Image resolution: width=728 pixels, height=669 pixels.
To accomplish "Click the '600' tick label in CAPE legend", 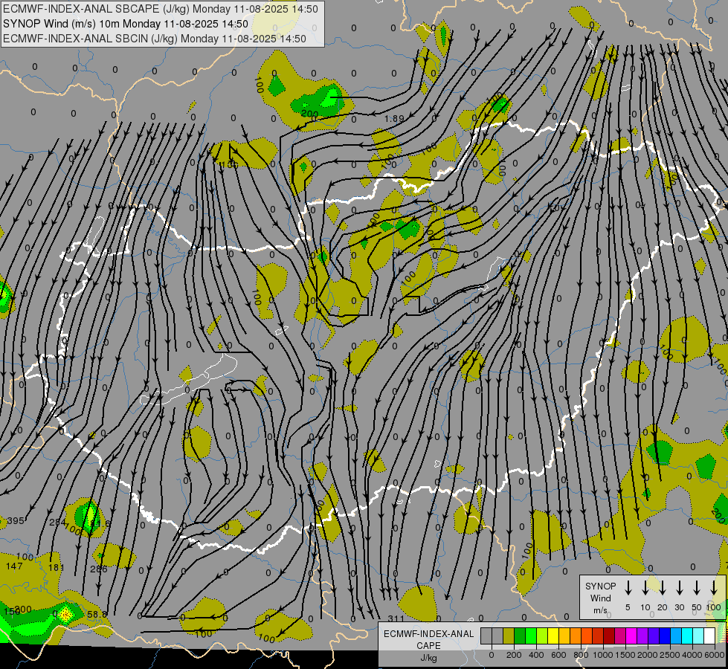I will tap(558, 655).
